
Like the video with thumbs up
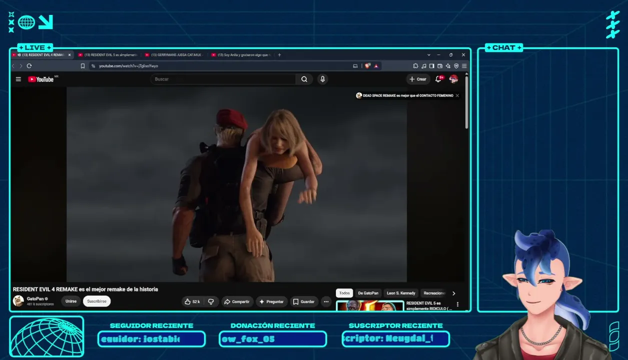coord(192,301)
